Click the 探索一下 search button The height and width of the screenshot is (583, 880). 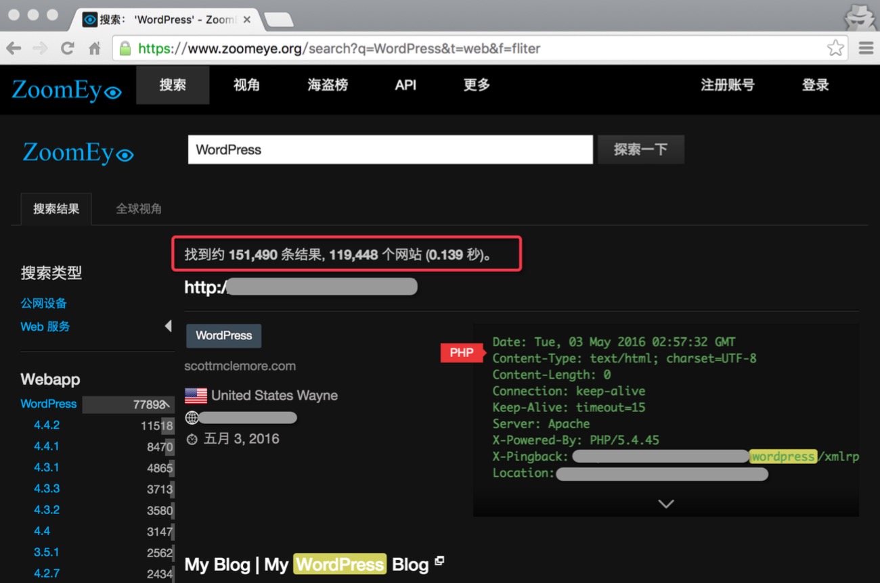[640, 149]
